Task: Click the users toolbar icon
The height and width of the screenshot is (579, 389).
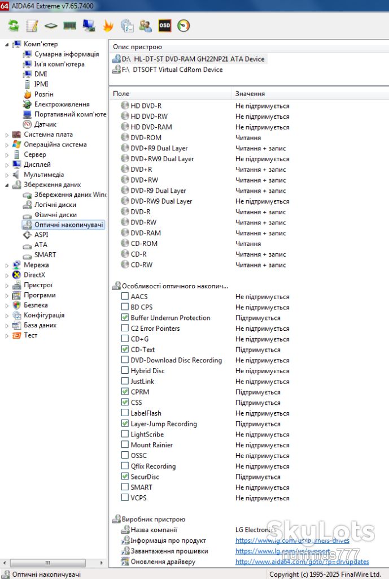Action: [145, 25]
